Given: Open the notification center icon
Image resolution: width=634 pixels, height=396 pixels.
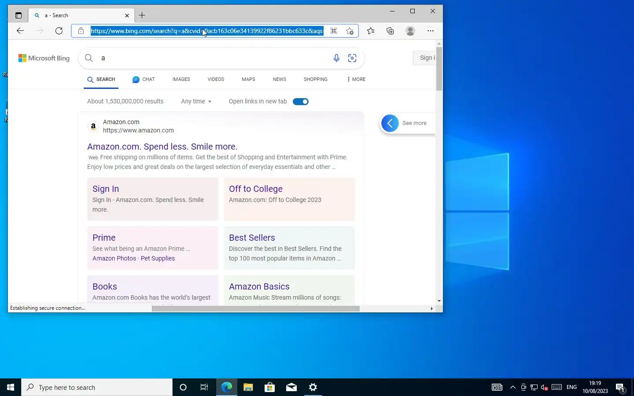Looking at the screenshot, I should (620, 387).
